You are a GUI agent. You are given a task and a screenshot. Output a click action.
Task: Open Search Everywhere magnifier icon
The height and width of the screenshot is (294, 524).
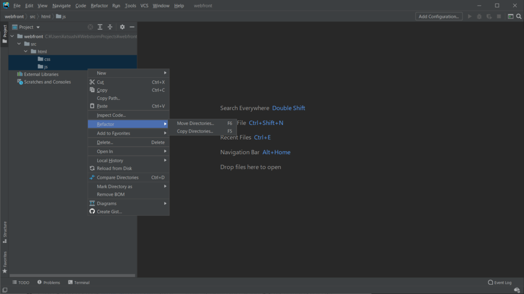pos(519,16)
